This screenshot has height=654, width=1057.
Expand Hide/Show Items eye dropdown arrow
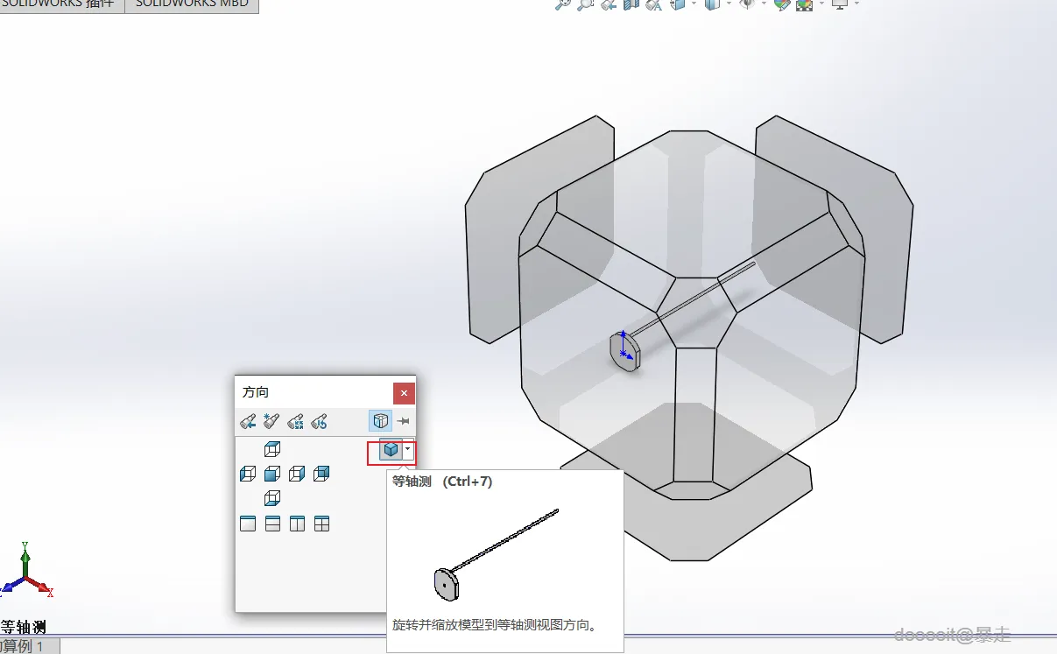point(765,4)
